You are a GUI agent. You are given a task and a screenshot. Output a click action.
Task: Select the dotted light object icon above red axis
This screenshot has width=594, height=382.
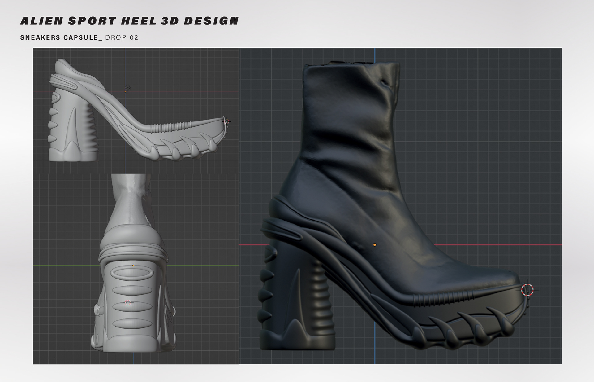[x=127, y=88]
